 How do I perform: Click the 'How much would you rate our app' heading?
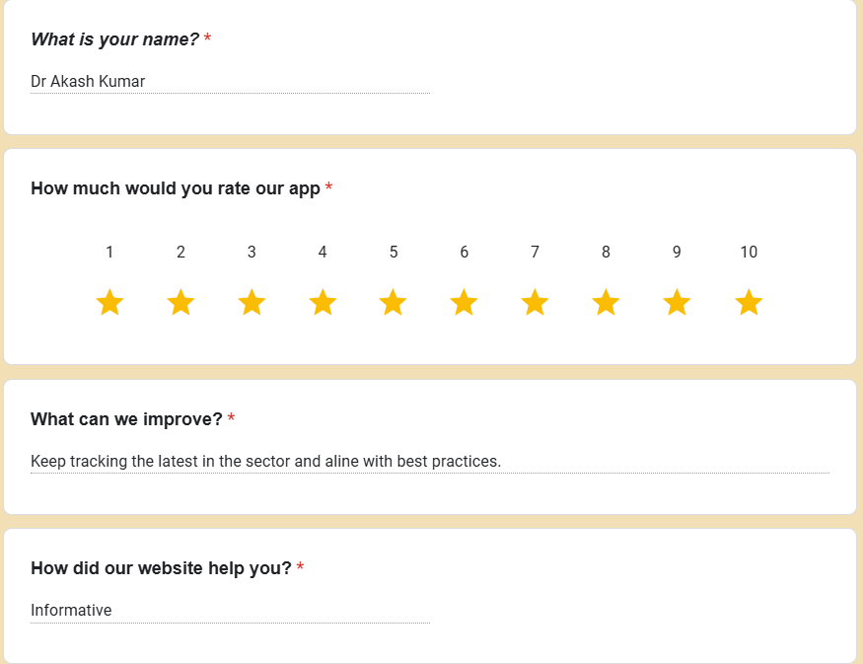(x=176, y=188)
